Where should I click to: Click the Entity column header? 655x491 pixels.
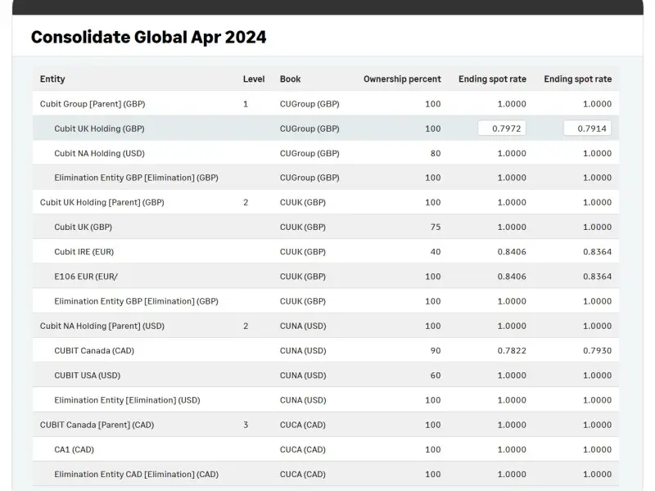52,79
